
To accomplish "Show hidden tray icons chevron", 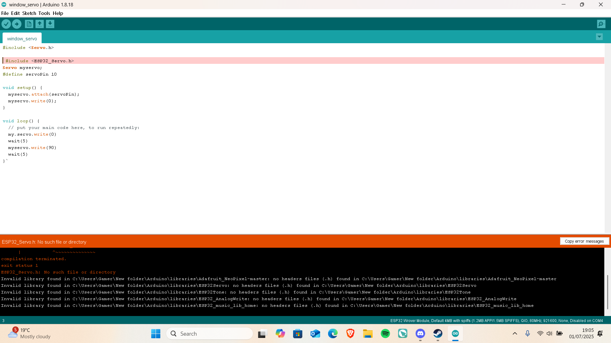I will [x=515, y=333].
